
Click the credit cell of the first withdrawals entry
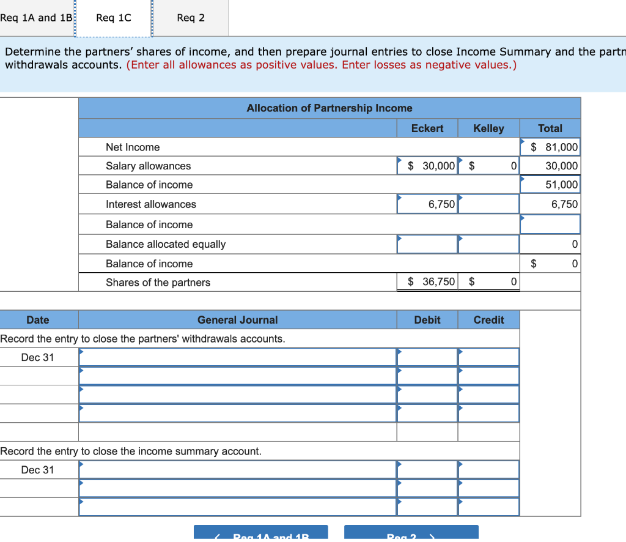(488, 357)
